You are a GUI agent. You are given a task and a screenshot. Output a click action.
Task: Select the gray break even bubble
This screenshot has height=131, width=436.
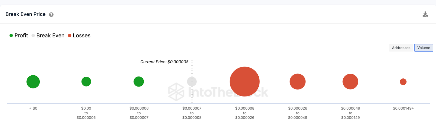192,82
